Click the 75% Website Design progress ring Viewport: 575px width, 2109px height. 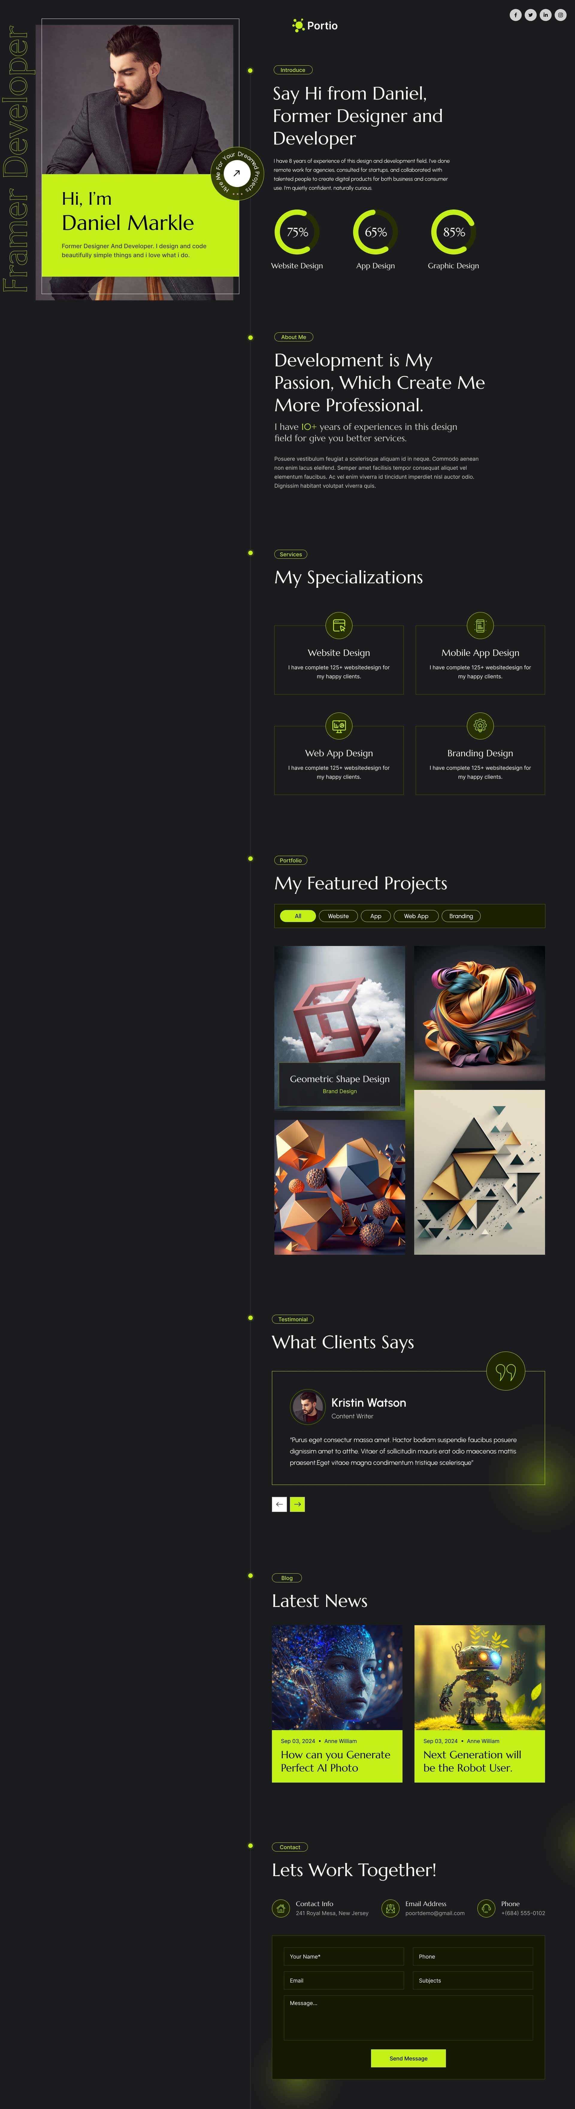pos(297,232)
